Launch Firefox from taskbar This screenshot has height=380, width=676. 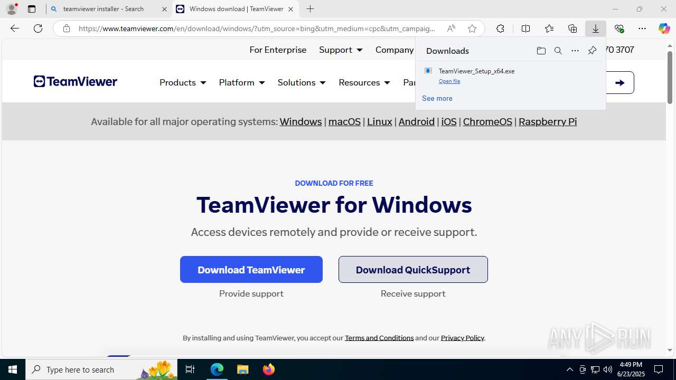click(x=269, y=369)
